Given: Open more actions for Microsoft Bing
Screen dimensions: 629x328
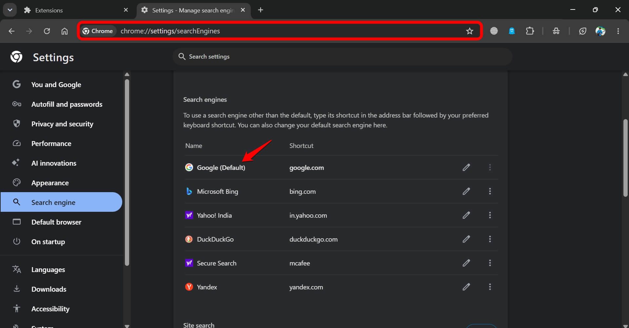Looking at the screenshot, I should pos(490,191).
